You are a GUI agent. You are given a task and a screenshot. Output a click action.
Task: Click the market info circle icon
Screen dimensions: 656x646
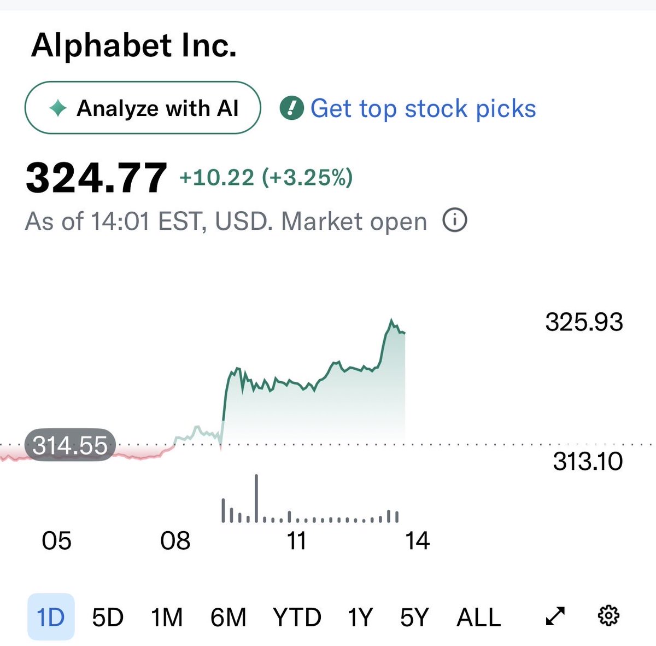click(455, 221)
